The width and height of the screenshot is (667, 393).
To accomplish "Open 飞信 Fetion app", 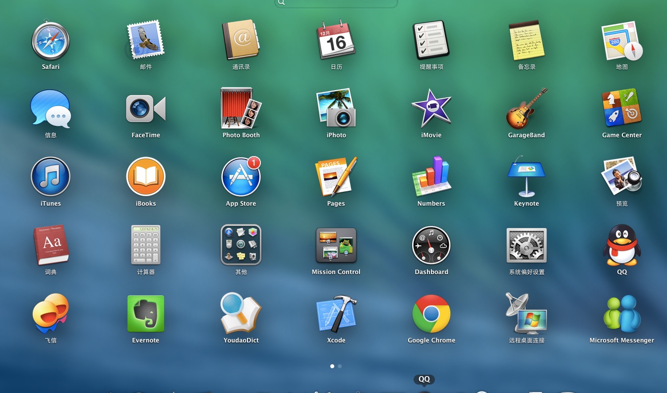I will [x=51, y=314].
